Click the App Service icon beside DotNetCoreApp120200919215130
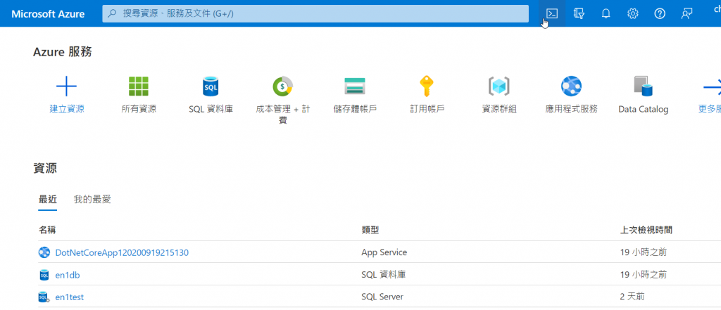This screenshot has width=721, height=310. 44,252
